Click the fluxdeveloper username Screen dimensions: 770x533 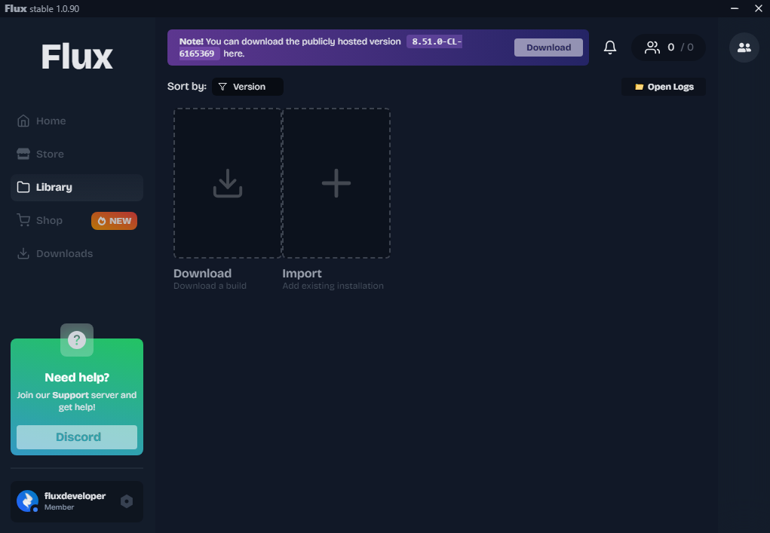point(75,496)
